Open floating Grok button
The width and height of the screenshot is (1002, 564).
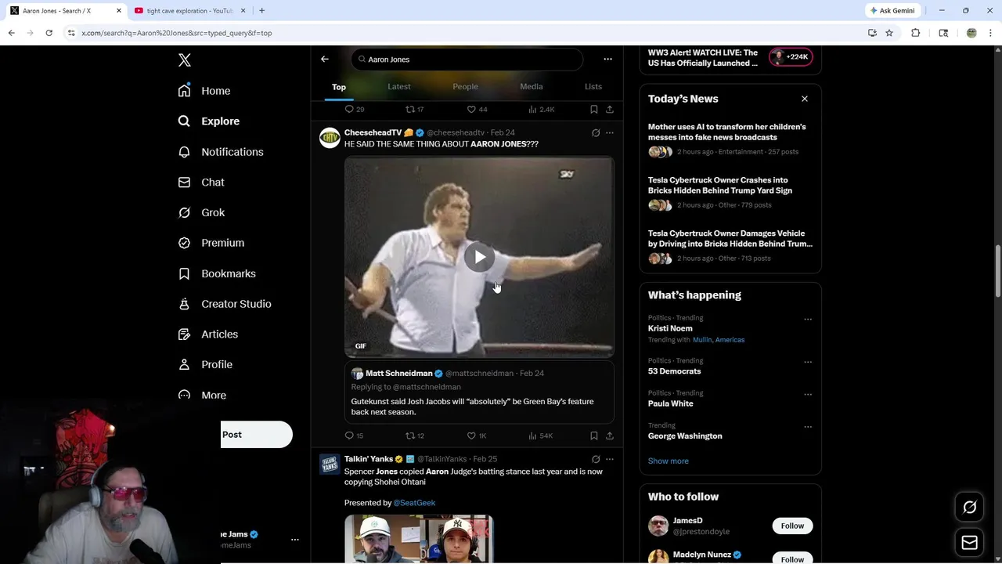coord(969,508)
